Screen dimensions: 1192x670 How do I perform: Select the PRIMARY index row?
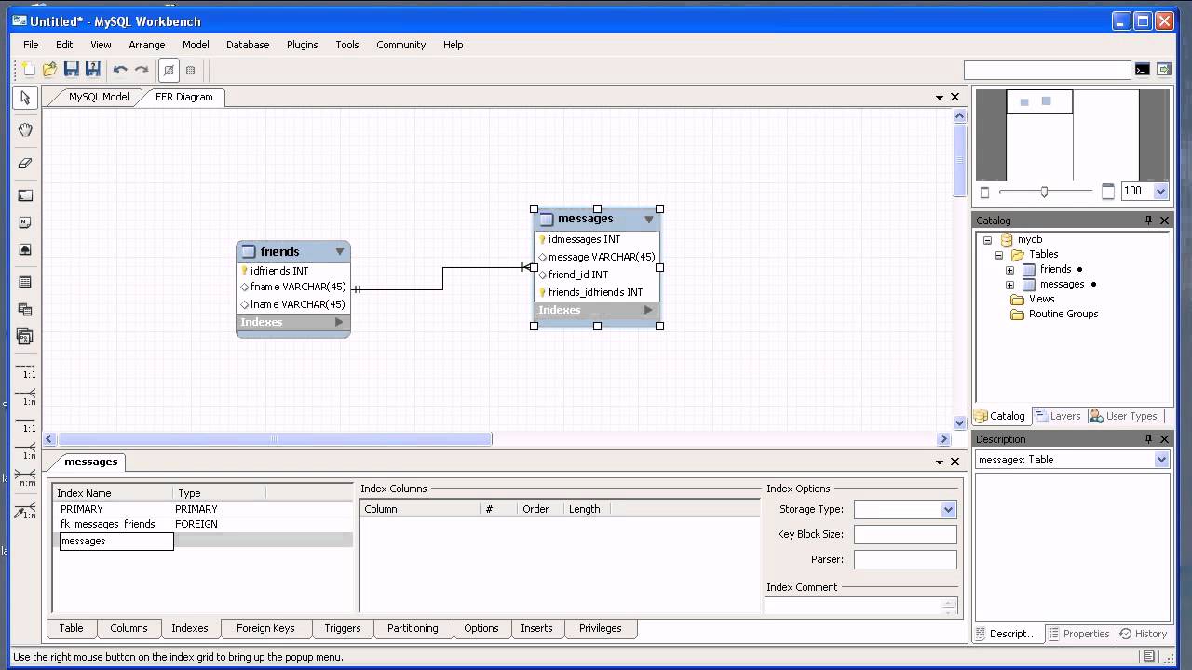[x=203, y=509]
